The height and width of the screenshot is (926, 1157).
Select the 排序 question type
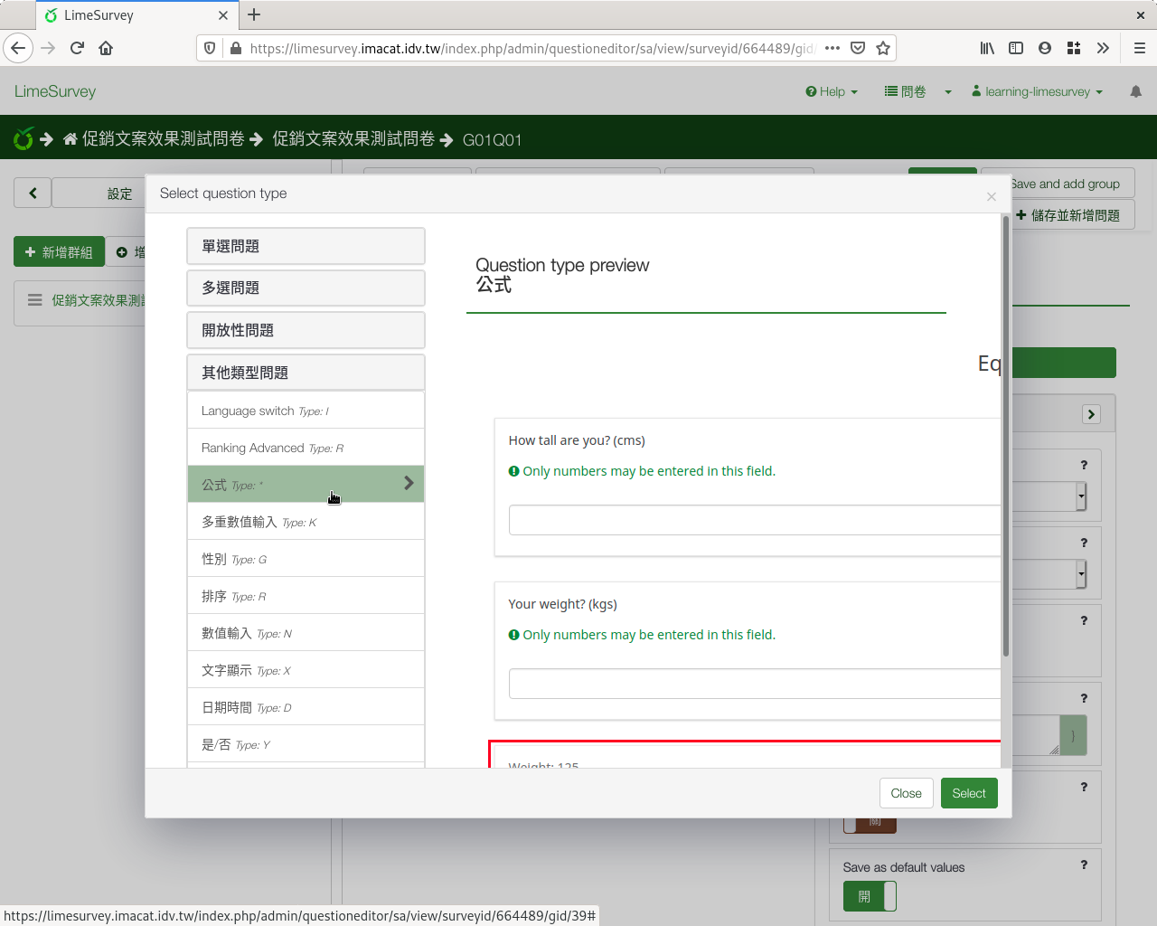306,596
